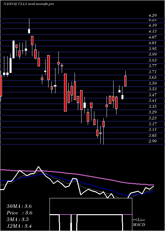Click the 3.17 price axis label
165x231 pixels.
pyautogui.click(x=152, y=124)
